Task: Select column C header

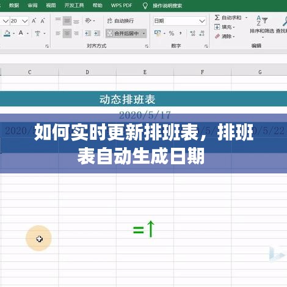Action: [30, 72]
